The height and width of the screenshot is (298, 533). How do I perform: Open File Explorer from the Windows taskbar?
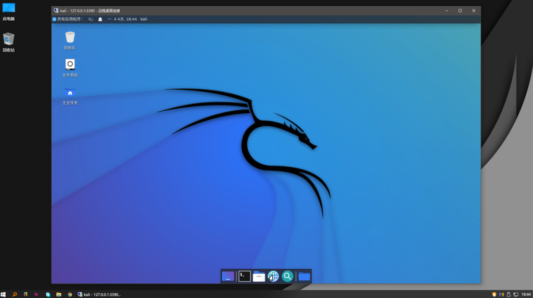59,294
